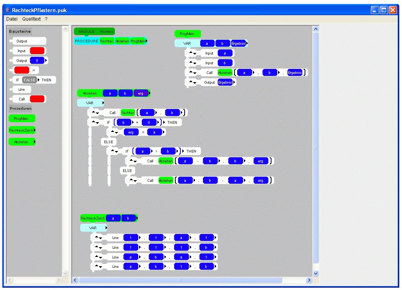Expand the VAR arrow under RechteckZeich
This screenshot has height=290, width=402.
tap(106, 228)
